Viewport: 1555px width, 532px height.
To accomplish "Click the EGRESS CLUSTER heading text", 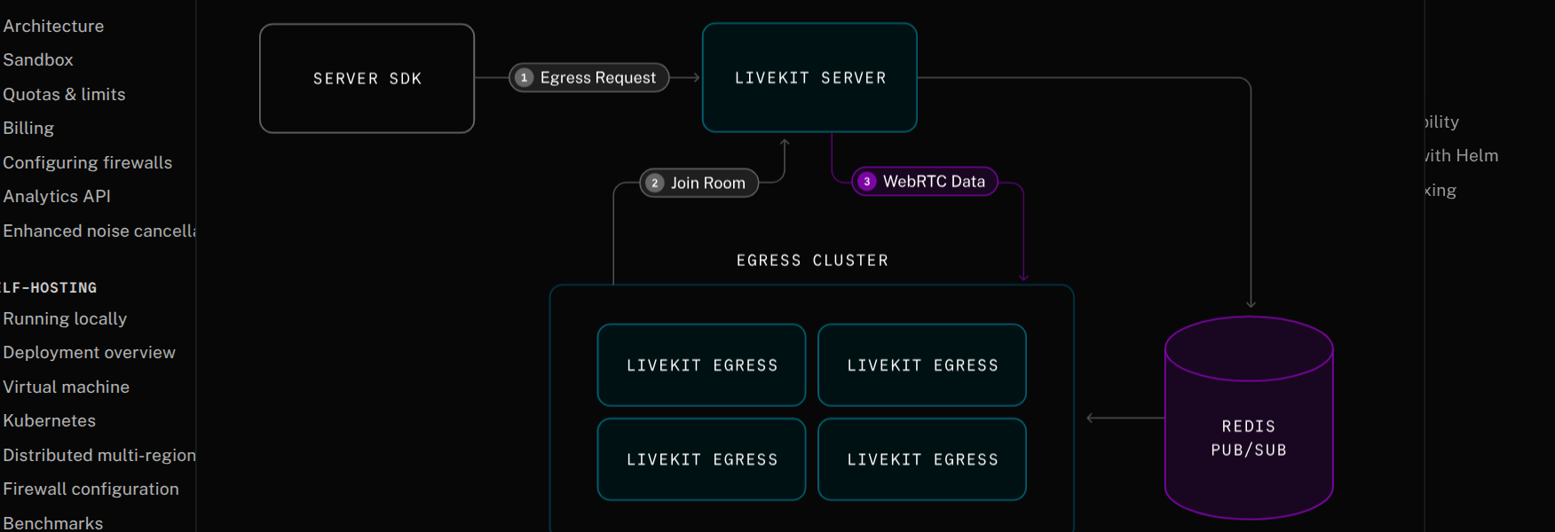I will pos(812,260).
